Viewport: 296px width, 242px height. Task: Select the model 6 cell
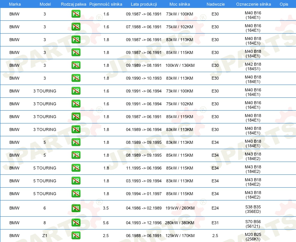45,208
